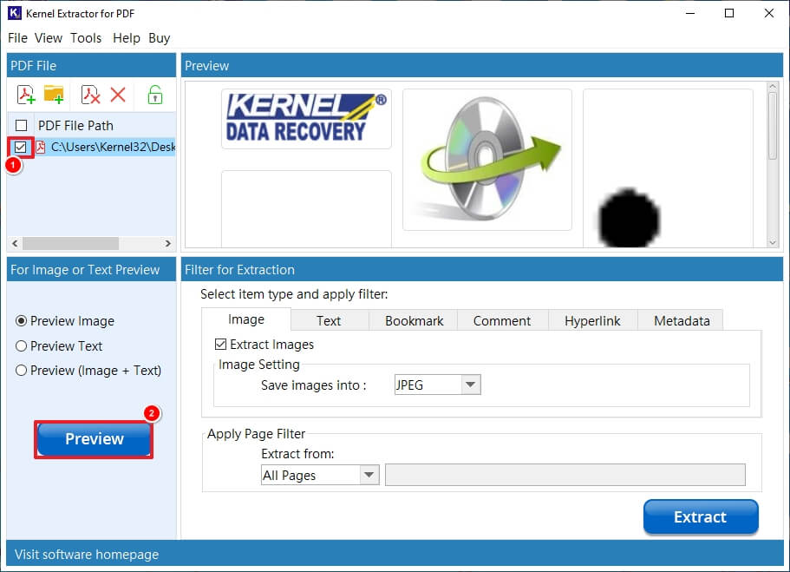Click the green unlock padlock icon

coord(154,95)
